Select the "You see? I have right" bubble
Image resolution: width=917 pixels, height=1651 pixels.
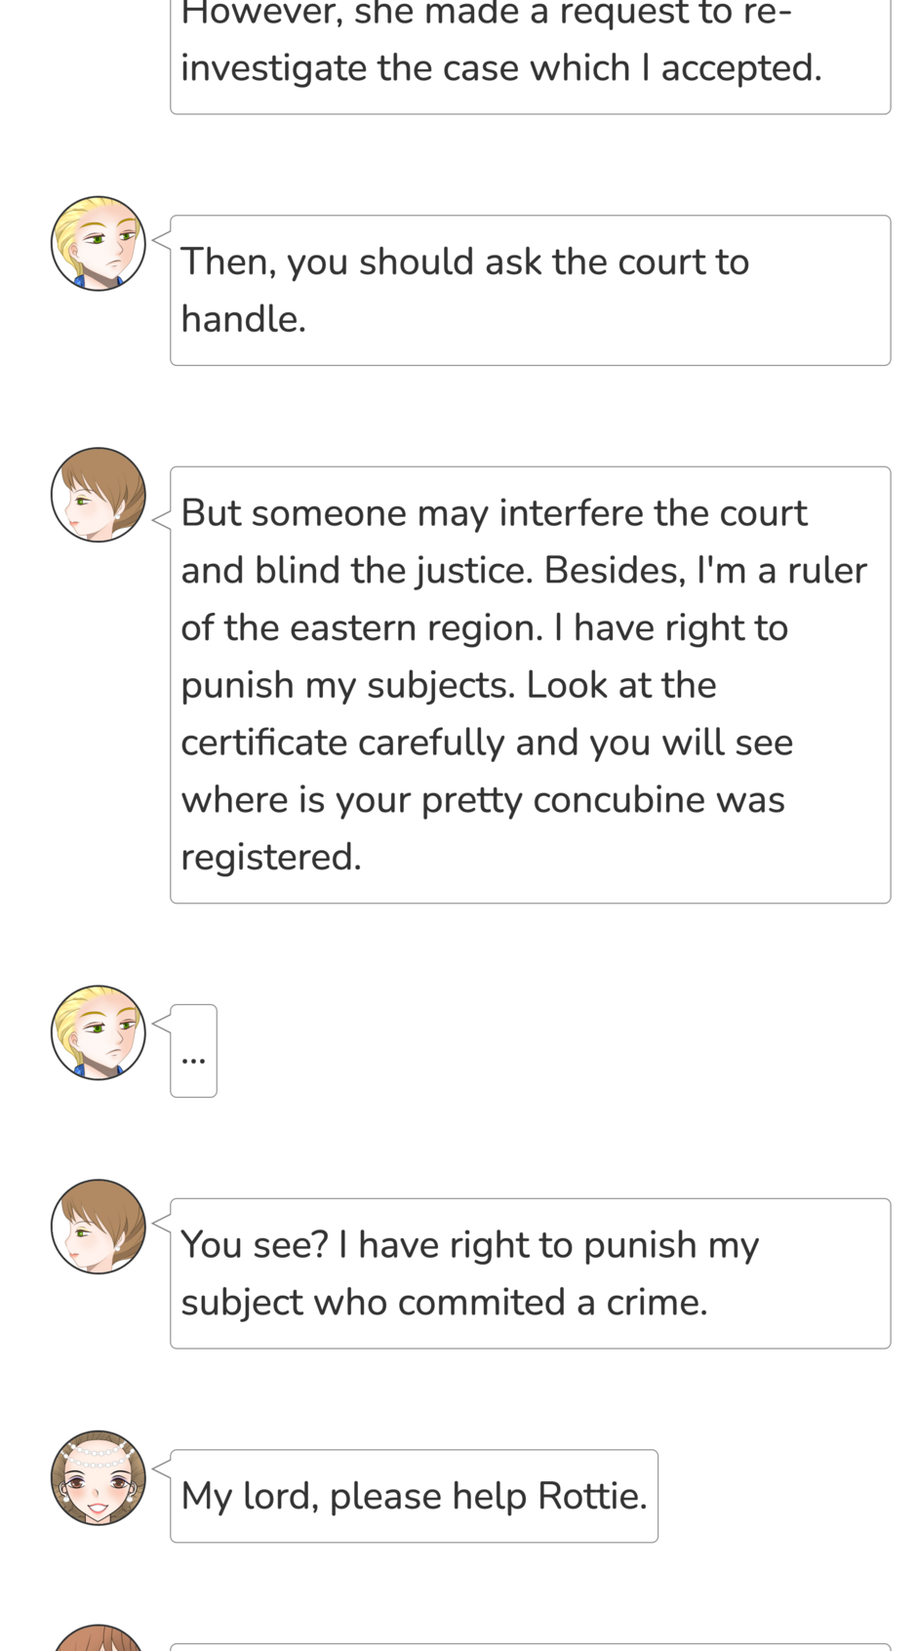530,1273
